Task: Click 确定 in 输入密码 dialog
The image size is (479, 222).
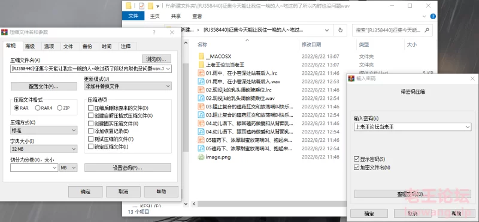Action: click(x=369, y=214)
